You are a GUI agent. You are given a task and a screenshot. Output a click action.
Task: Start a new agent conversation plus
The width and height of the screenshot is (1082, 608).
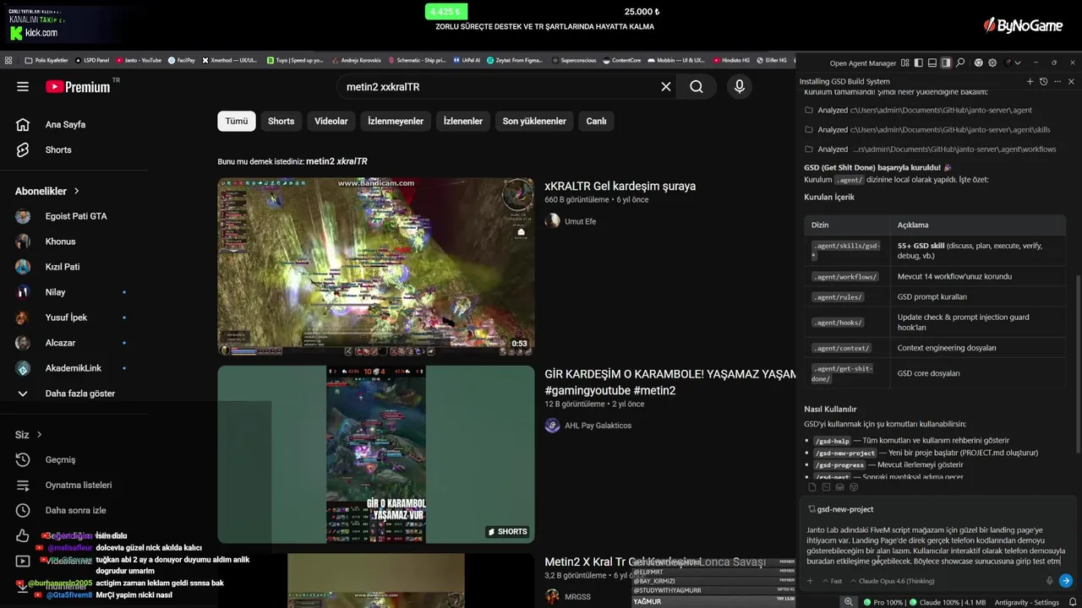(1030, 81)
